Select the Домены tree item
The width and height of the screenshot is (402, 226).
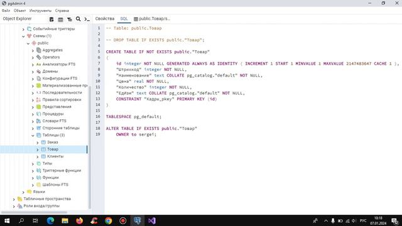pyautogui.click(x=50, y=71)
